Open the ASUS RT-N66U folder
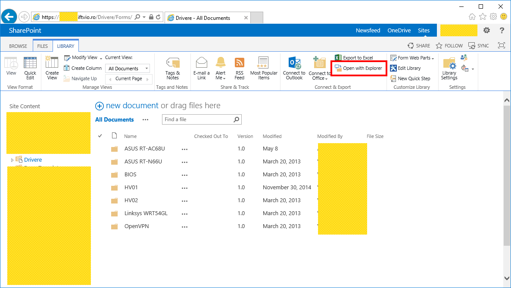The width and height of the screenshot is (511, 288). point(143,161)
